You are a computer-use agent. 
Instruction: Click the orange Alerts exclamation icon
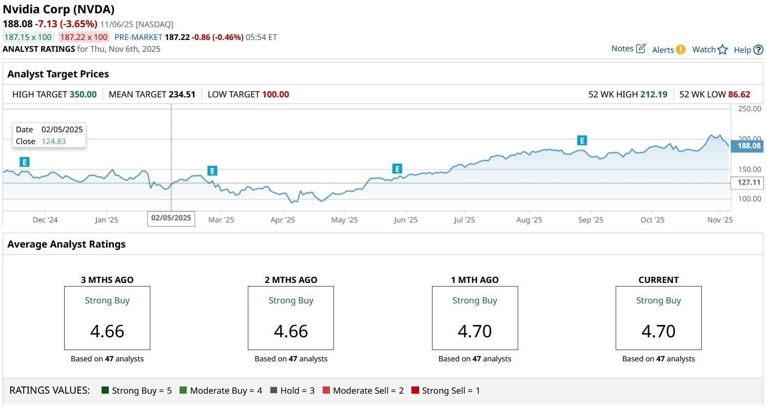pyautogui.click(x=680, y=49)
